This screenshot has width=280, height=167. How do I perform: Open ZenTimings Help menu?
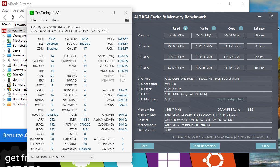(55, 20)
